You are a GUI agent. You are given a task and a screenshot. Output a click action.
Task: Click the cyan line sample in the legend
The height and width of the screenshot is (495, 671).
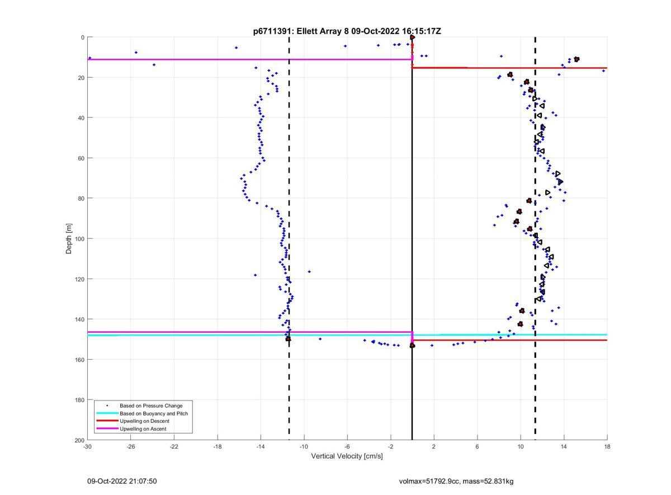[x=107, y=413]
